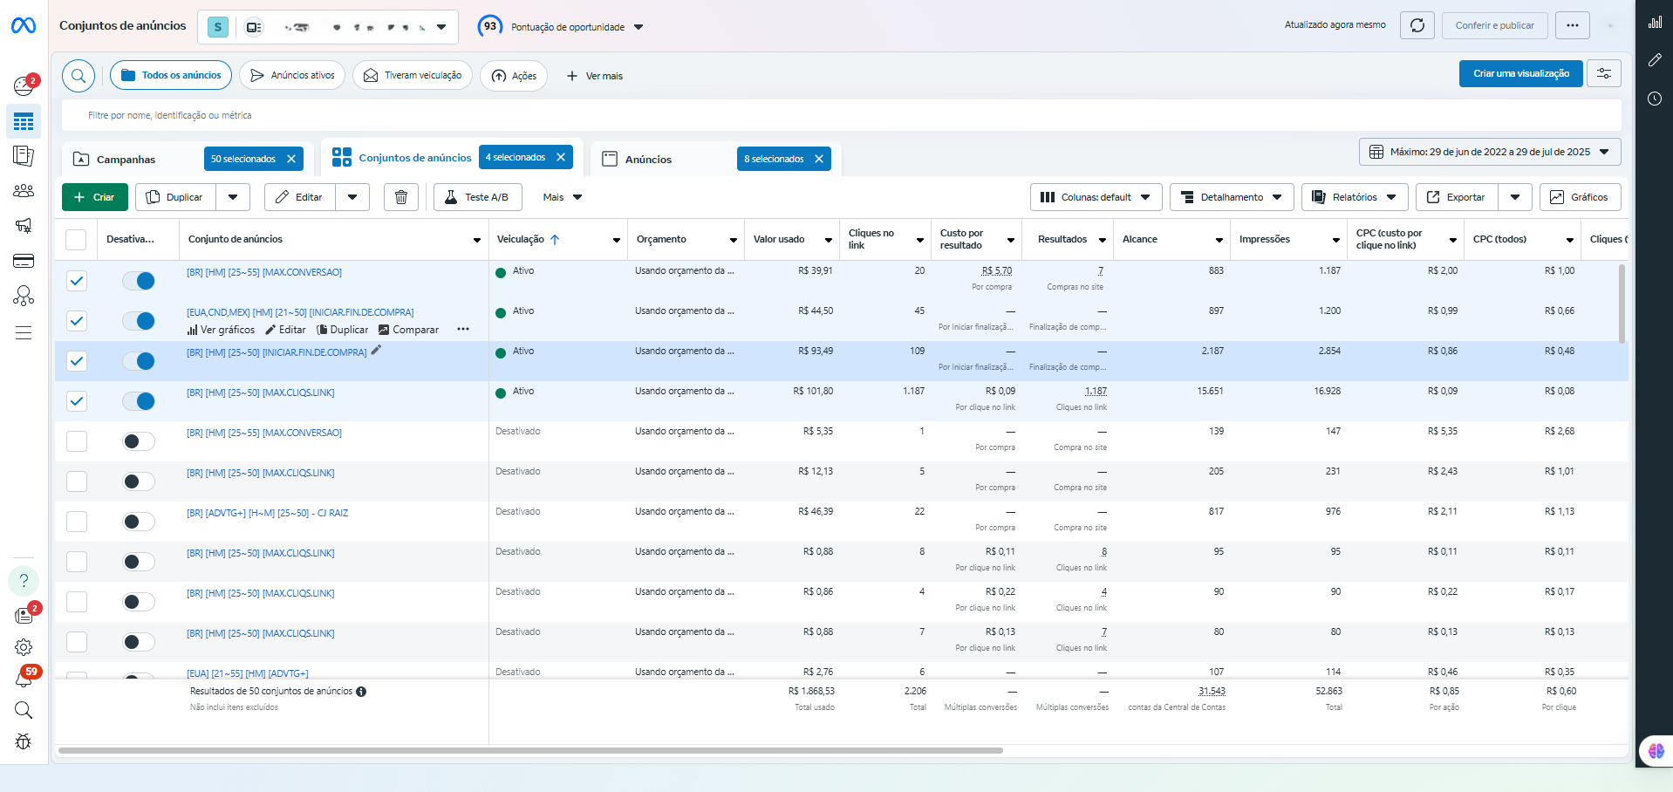Screen dimensions: 1673x792
Task: Clear the 8 selecionados ads selection
Action: click(819, 159)
